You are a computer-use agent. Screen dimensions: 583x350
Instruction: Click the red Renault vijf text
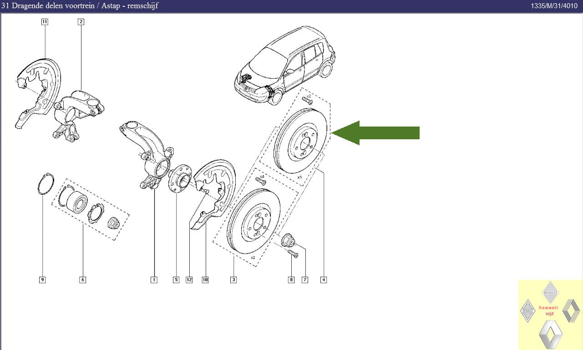(548, 310)
